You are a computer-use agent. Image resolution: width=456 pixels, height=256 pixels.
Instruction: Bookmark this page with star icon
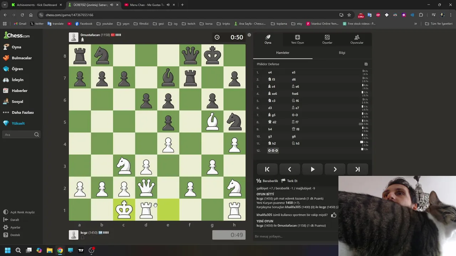349,15
